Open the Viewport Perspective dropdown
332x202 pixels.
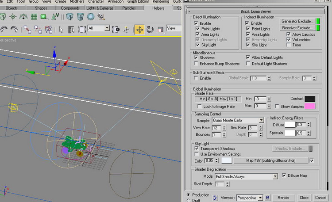click(x=260, y=198)
